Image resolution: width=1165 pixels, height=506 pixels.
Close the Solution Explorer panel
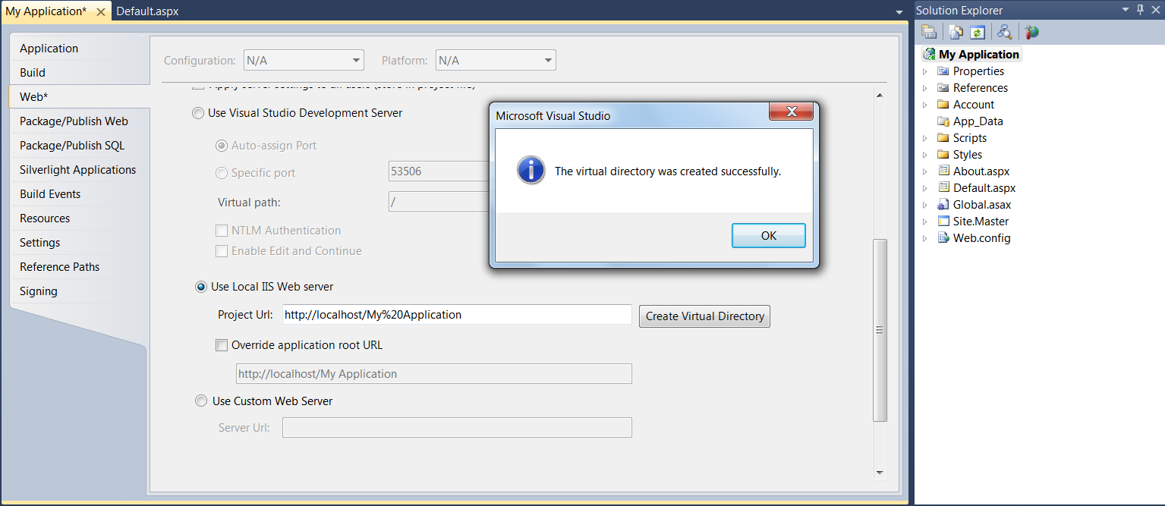(x=1154, y=10)
